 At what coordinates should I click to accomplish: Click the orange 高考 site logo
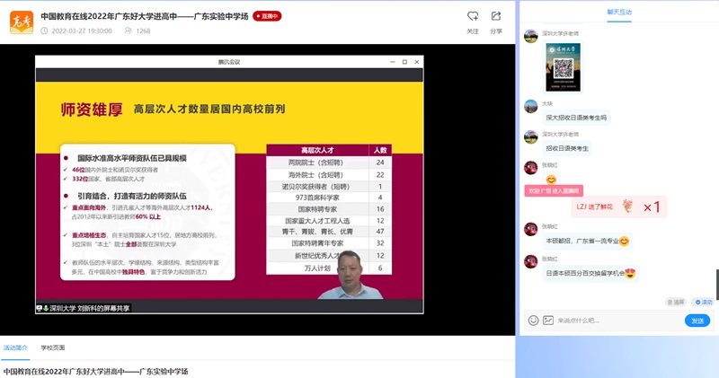click(x=22, y=22)
